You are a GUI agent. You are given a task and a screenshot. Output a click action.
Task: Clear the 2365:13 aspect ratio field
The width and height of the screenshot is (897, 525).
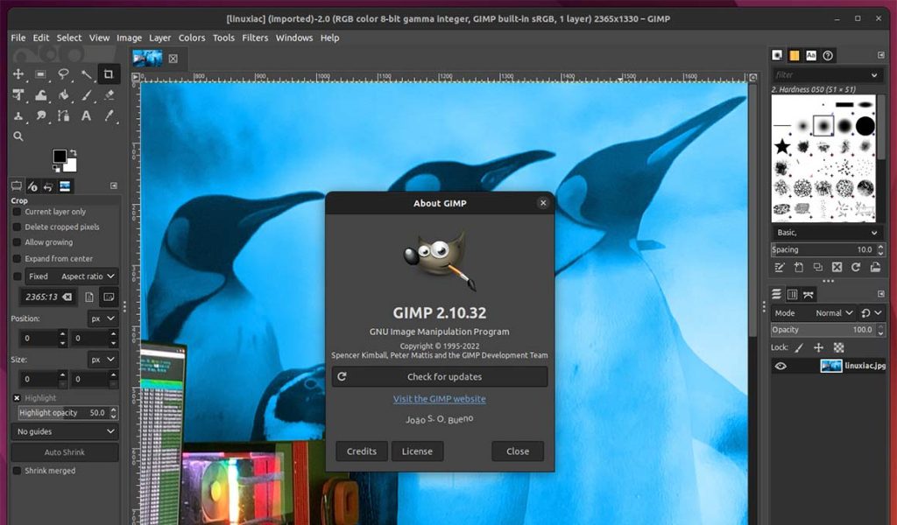click(x=67, y=297)
